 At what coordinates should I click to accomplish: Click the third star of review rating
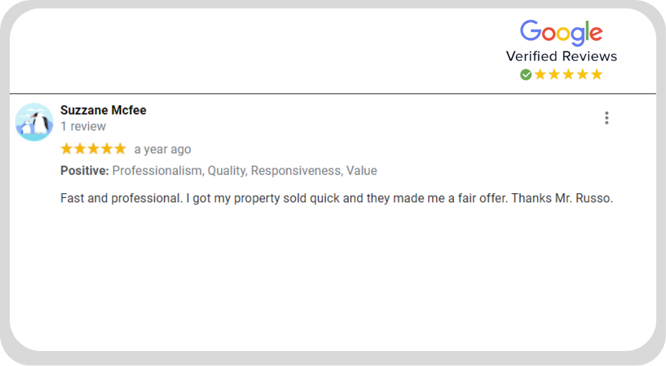(93, 149)
